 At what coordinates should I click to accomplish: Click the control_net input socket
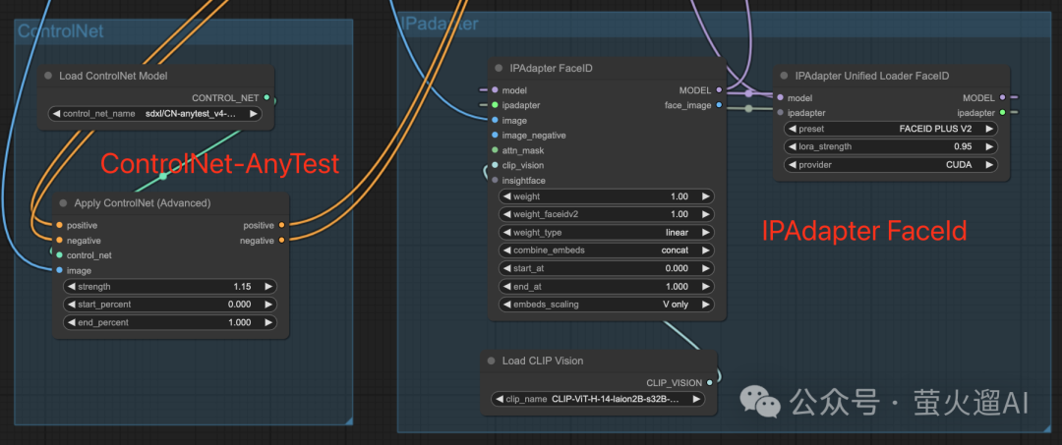(x=60, y=255)
